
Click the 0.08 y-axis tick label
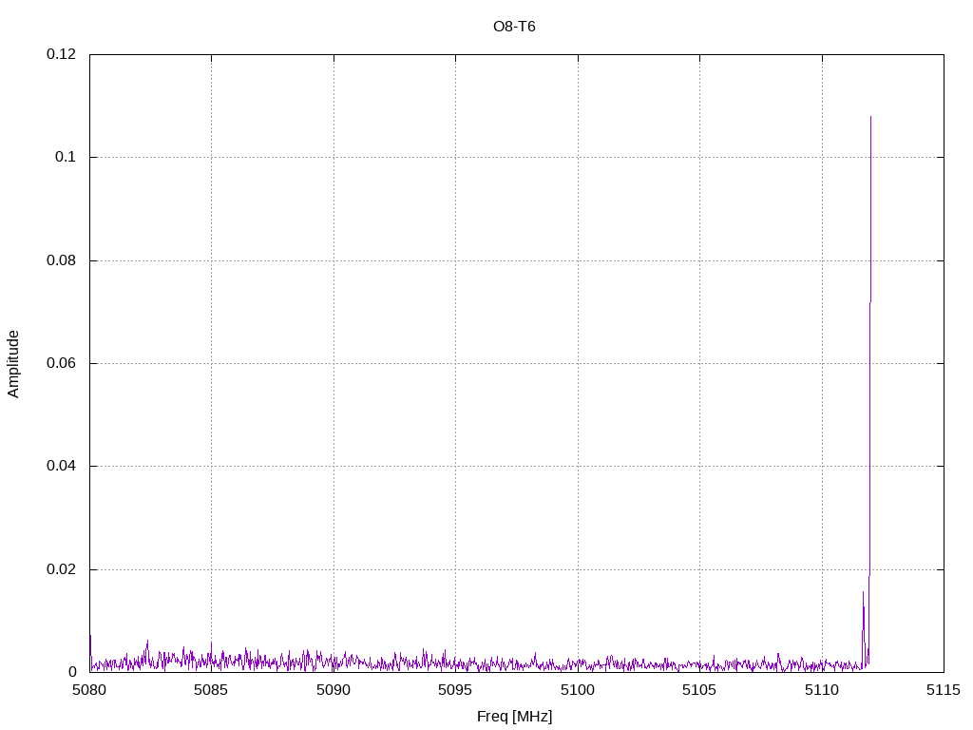tap(62, 260)
